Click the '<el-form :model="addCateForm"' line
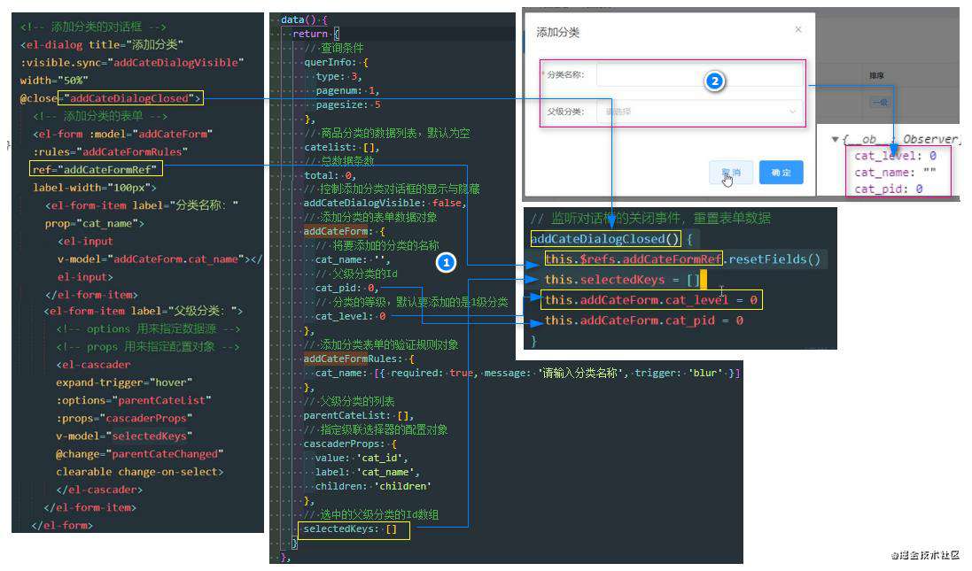 click(123, 134)
